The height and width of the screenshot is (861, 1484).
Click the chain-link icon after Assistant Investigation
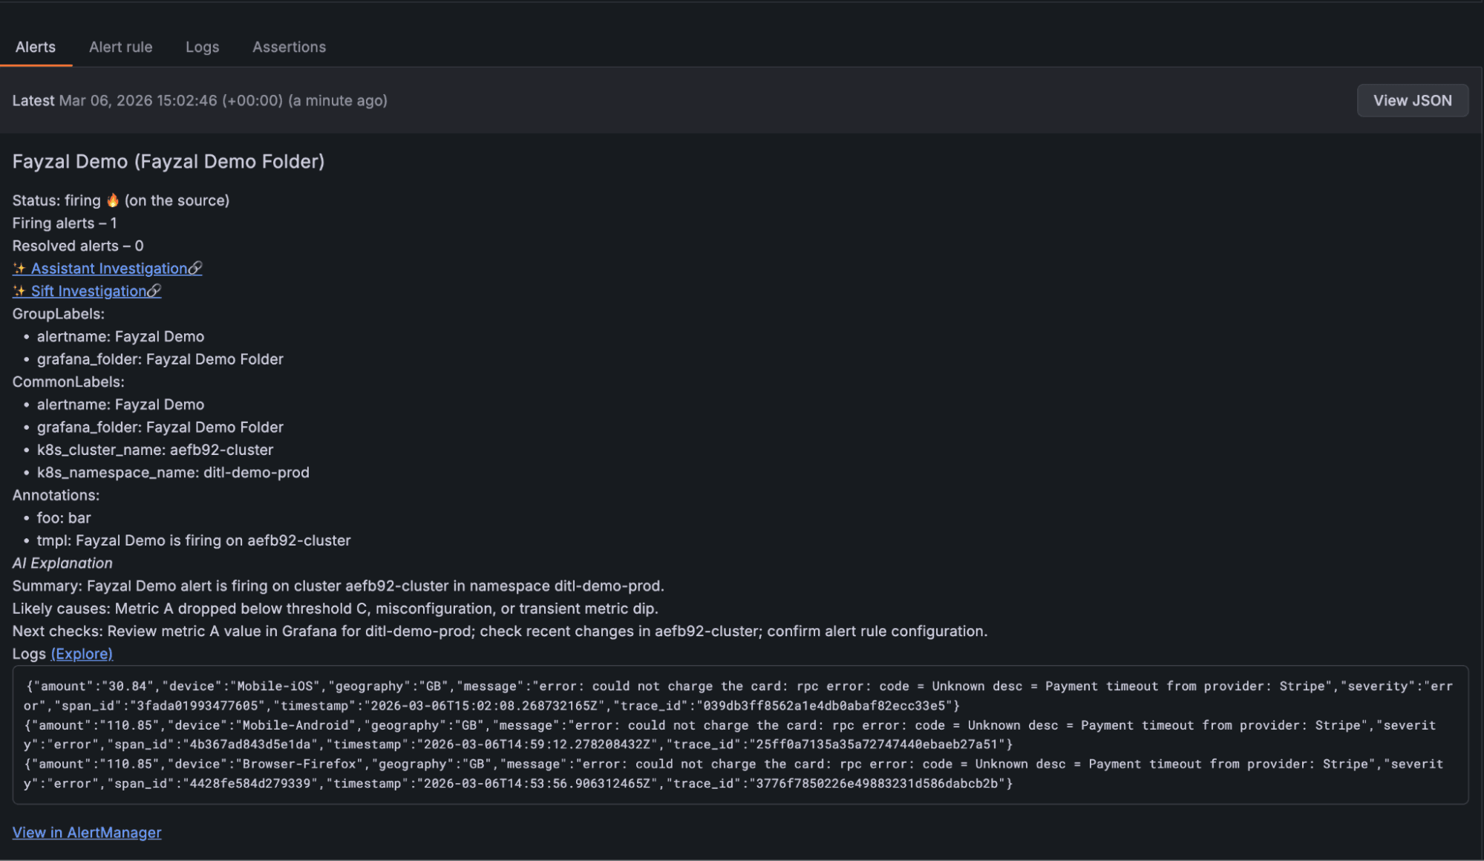point(196,268)
